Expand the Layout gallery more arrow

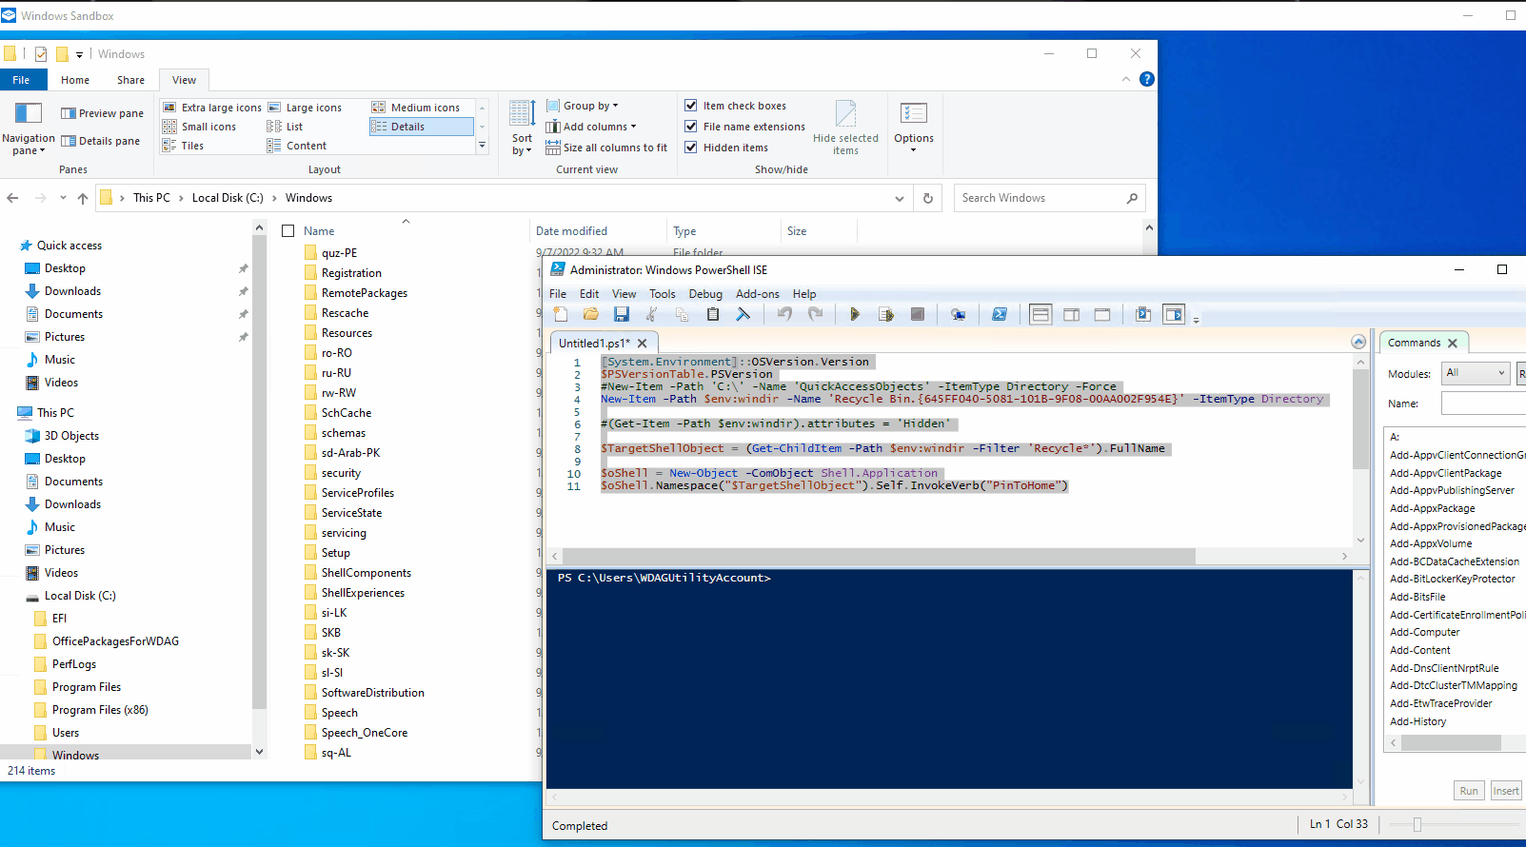483,146
